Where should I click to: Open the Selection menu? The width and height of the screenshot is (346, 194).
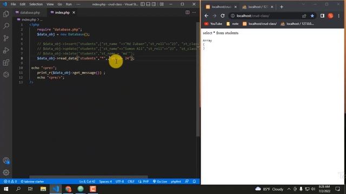coord(36,4)
